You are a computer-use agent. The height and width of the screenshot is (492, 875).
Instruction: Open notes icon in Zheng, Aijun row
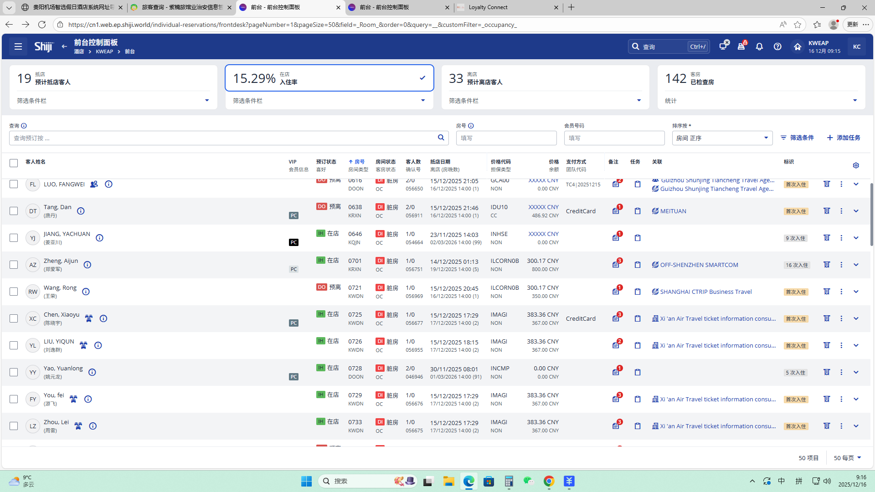pos(616,265)
